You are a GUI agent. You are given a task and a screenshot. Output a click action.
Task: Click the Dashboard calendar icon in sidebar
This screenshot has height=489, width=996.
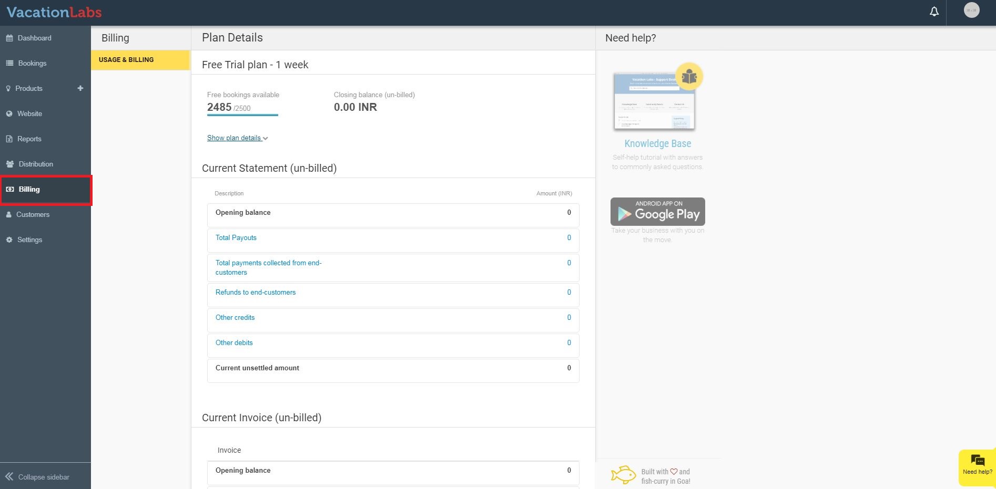(9, 38)
